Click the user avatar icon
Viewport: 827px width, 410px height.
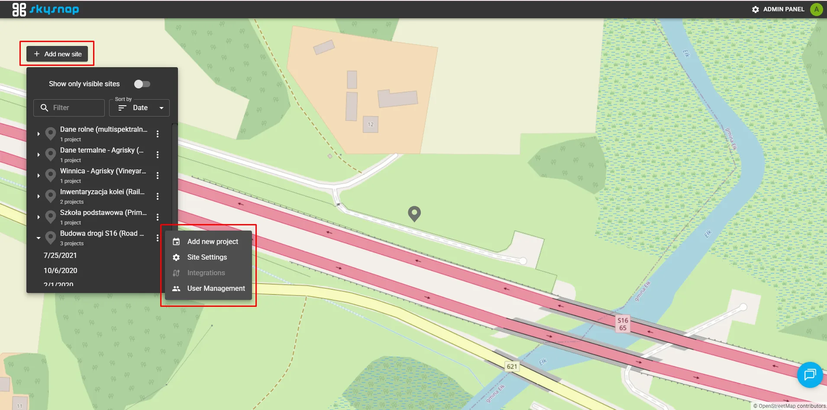(816, 9)
